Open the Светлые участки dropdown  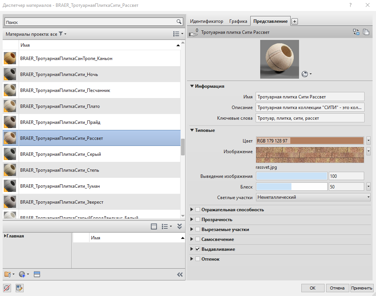pos(313,197)
